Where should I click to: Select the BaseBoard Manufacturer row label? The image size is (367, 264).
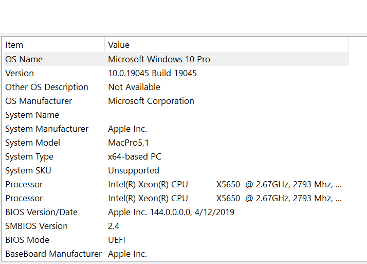click(x=53, y=254)
